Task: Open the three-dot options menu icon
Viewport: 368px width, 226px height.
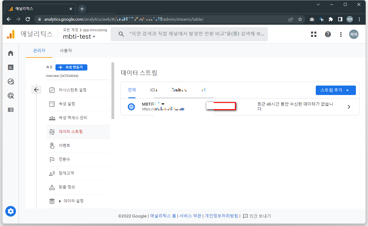Action: pyautogui.click(x=341, y=34)
